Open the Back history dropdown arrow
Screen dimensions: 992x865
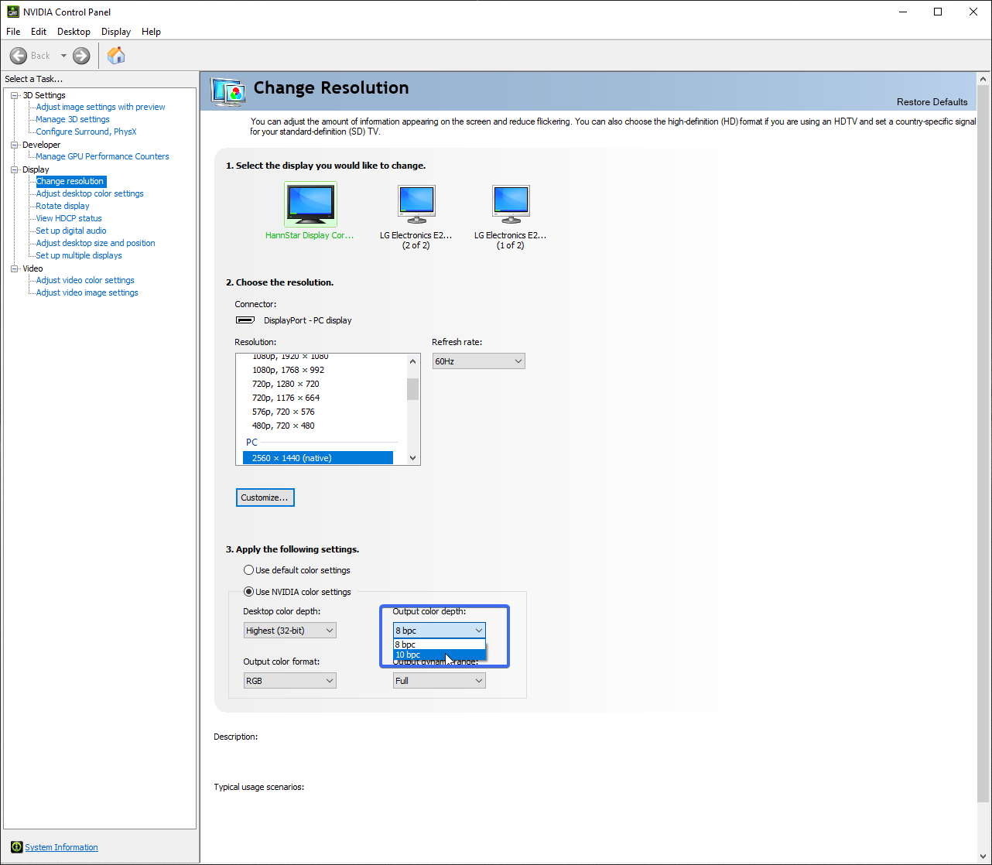pyautogui.click(x=63, y=56)
